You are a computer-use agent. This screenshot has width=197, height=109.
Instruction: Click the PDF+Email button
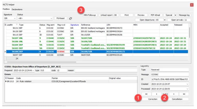pos(155,15)
